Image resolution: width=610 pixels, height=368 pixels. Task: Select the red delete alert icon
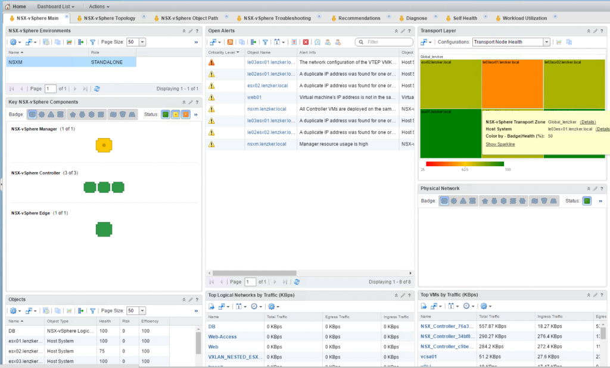click(306, 42)
